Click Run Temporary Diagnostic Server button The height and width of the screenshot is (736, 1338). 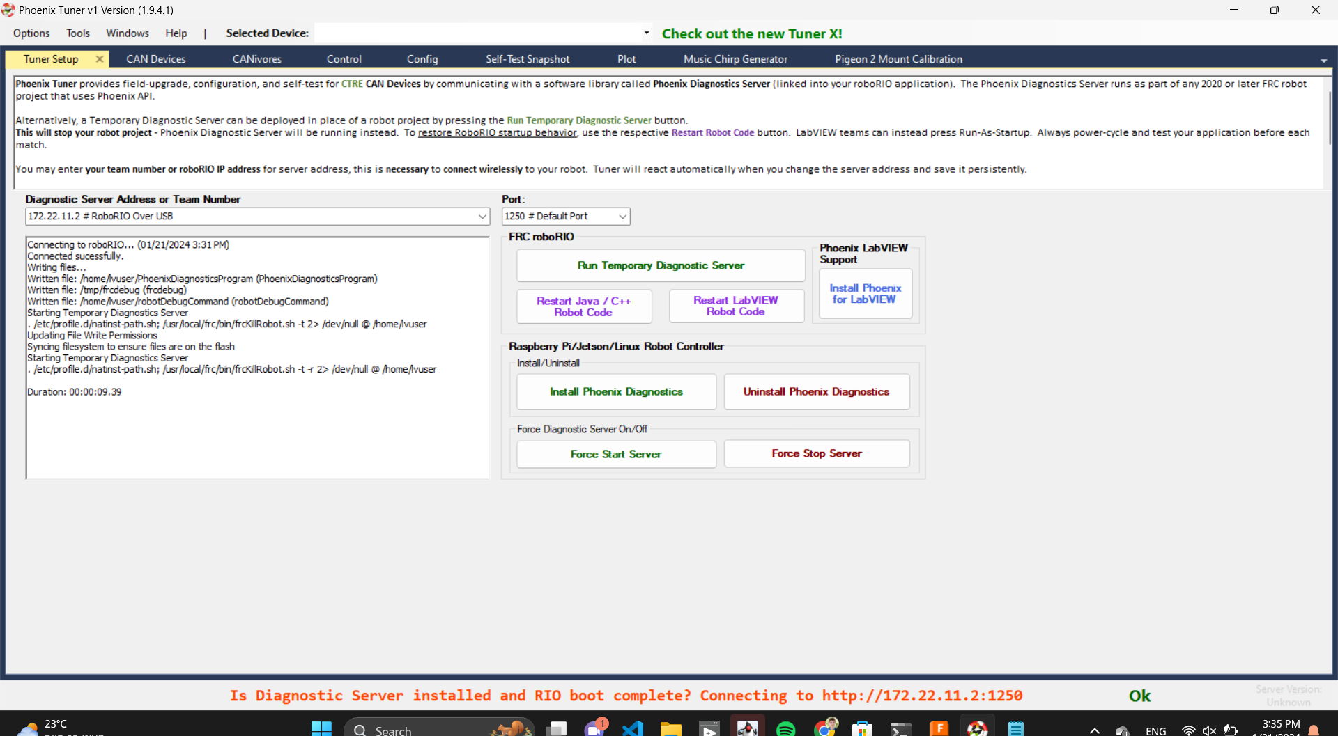pyautogui.click(x=661, y=265)
